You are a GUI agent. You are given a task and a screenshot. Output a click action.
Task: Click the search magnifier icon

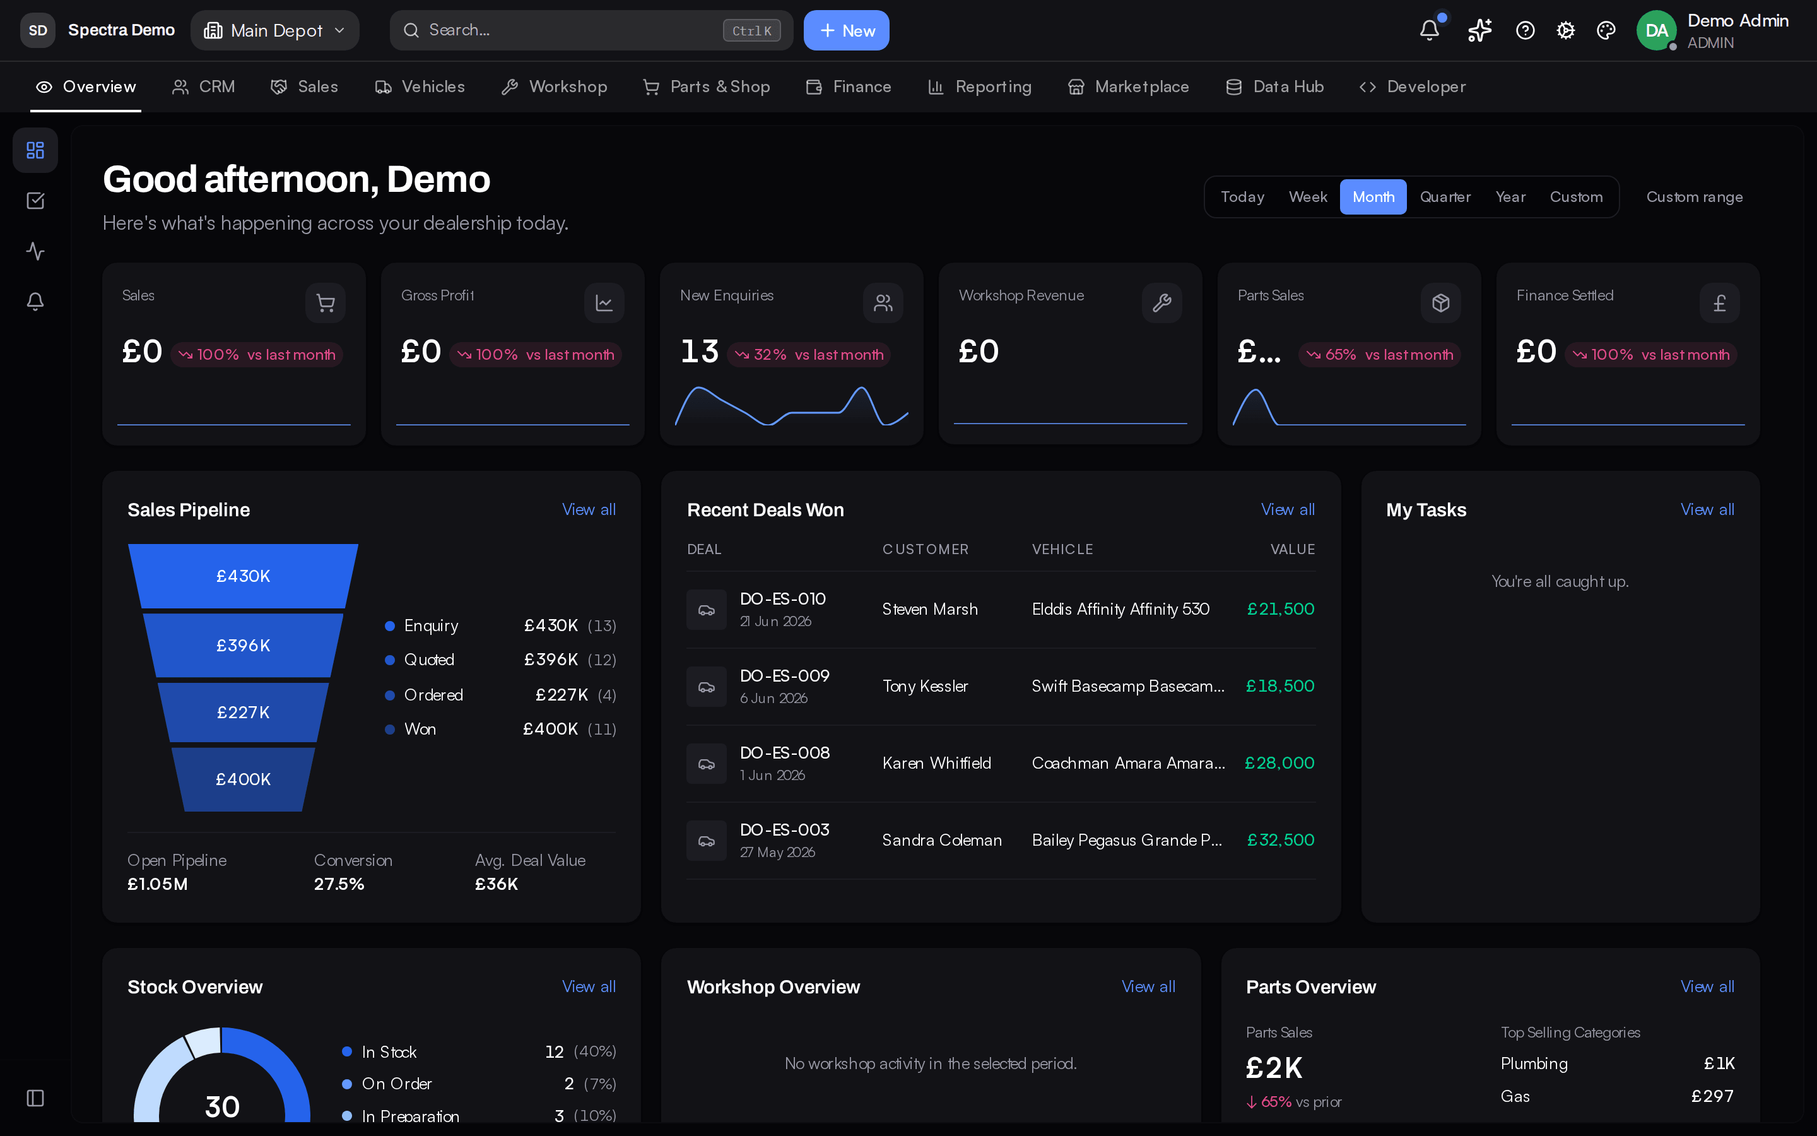tap(411, 30)
